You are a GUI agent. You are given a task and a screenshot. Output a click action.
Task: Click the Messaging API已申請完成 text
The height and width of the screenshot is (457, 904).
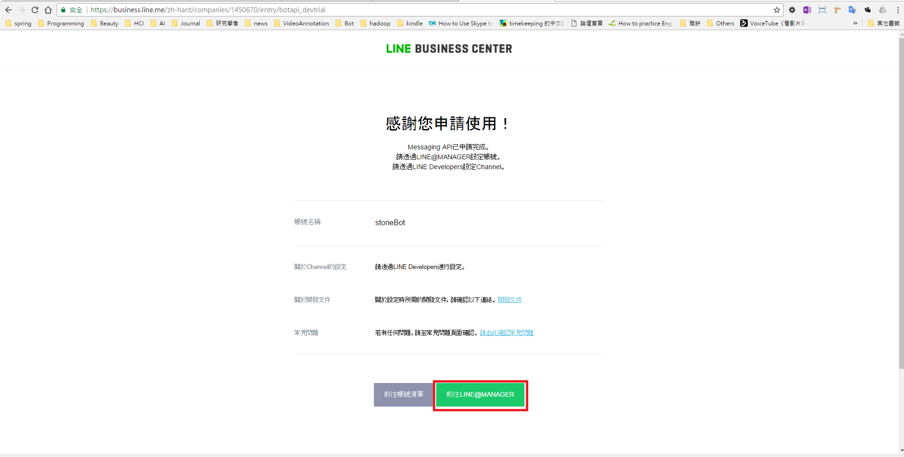pos(448,147)
